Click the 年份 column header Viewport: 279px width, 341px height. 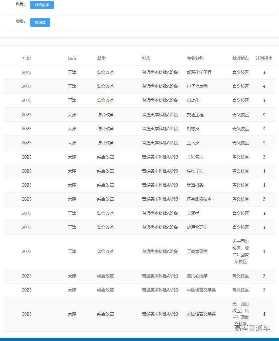[27, 58]
